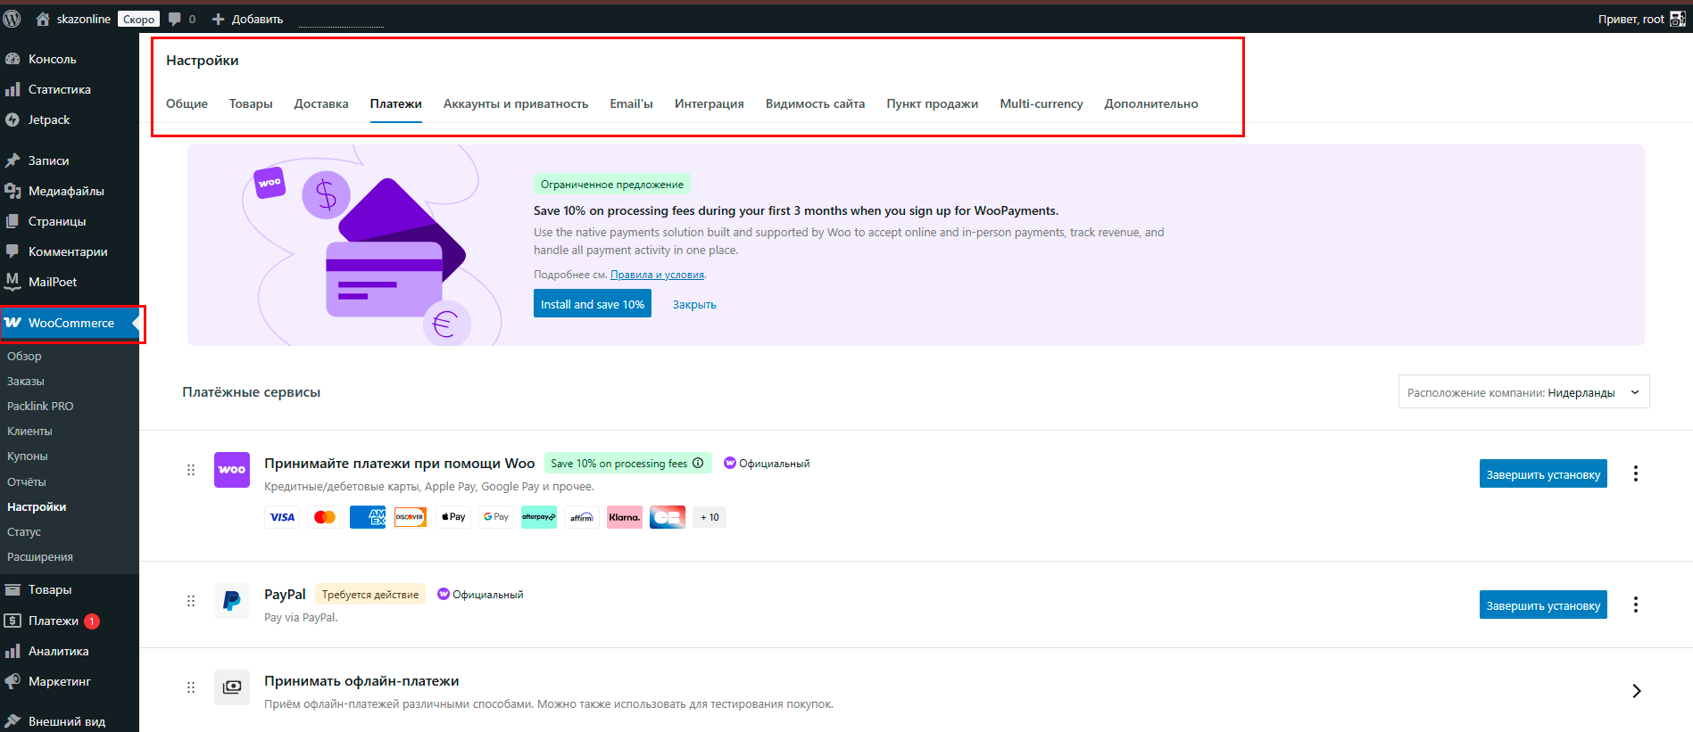
Task: Switch to the Доставка settings tab
Action: (321, 103)
